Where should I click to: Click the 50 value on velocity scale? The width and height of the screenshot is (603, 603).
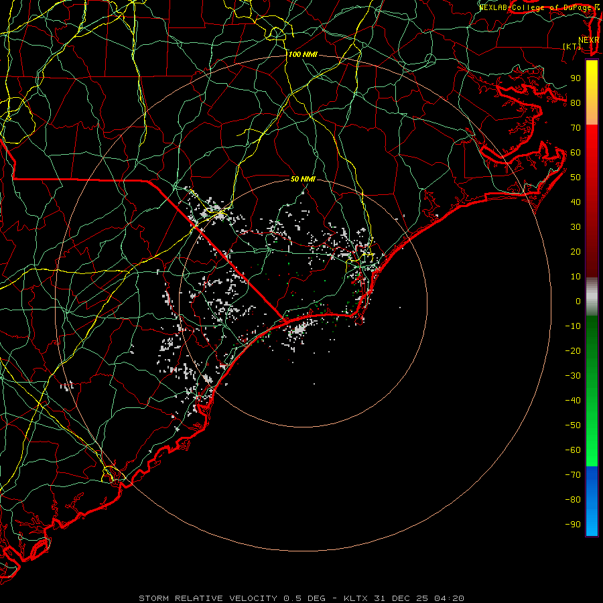click(x=576, y=178)
